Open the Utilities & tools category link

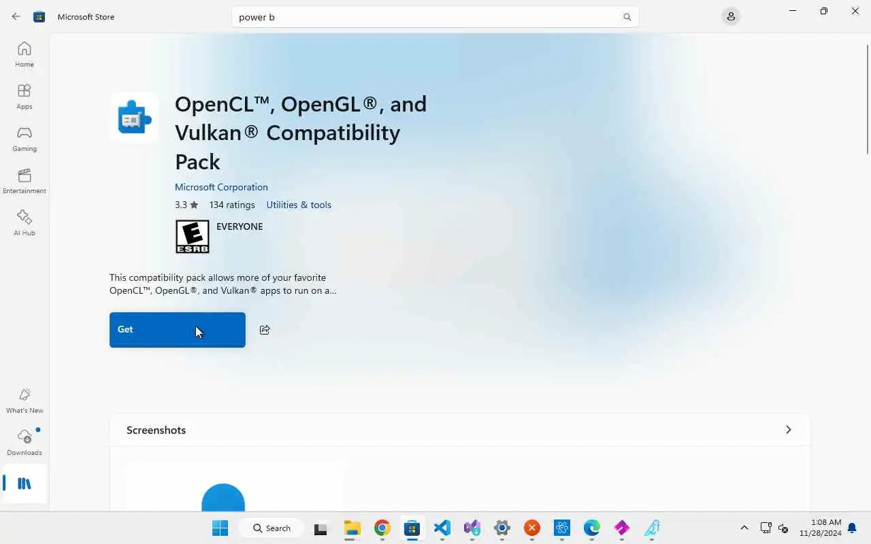299,205
